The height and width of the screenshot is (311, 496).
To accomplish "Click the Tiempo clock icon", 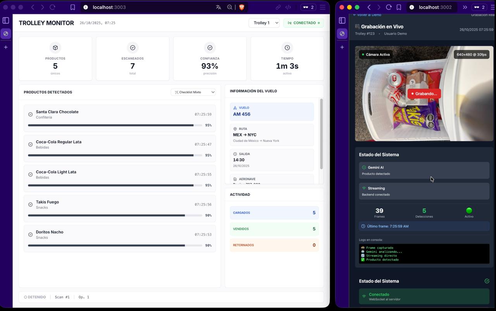I will point(287,48).
